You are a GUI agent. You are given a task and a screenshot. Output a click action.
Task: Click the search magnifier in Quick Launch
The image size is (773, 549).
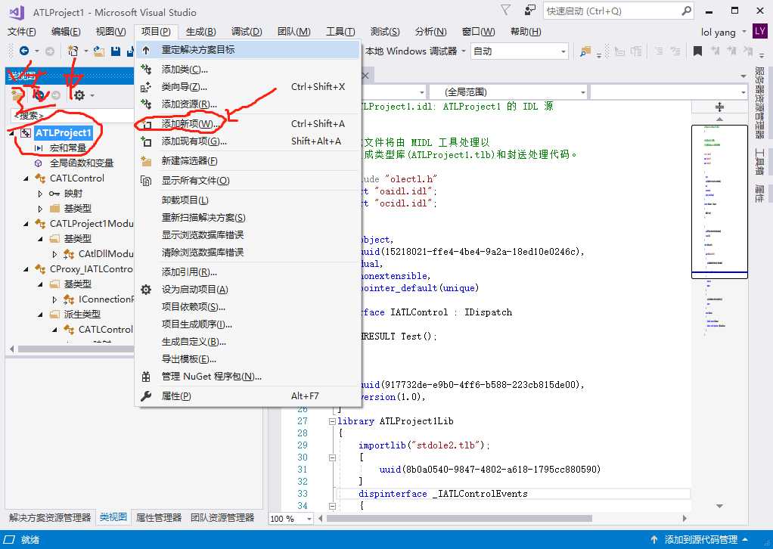click(x=686, y=11)
